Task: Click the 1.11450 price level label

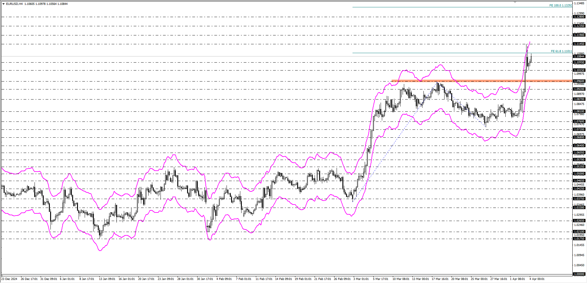Action: 579,44
